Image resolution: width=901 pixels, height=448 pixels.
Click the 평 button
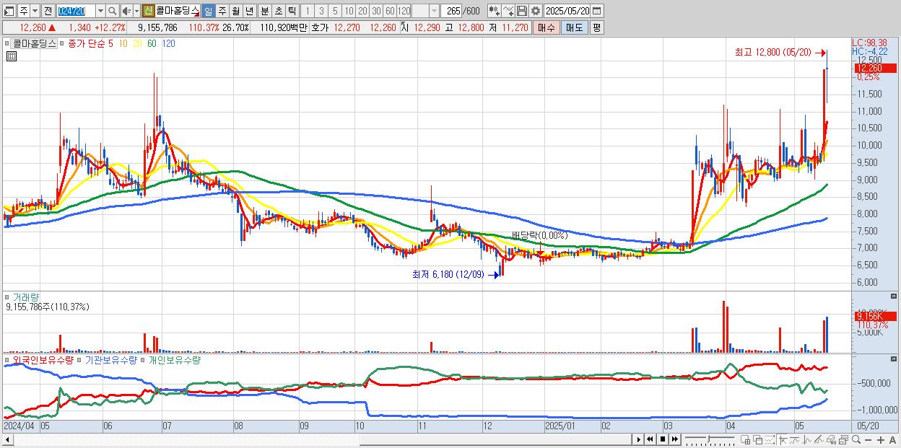tap(596, 27)
